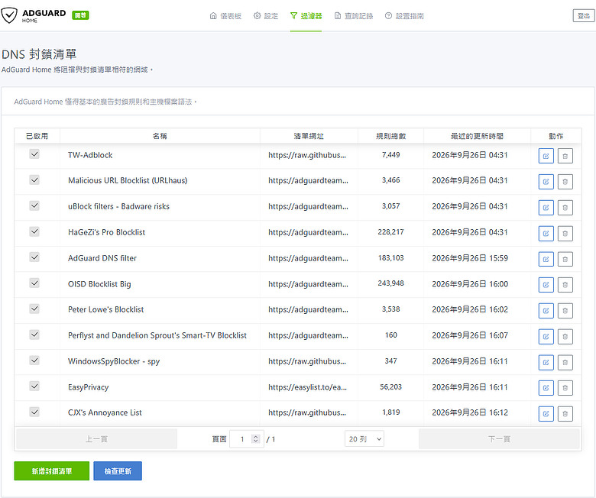Delete the EasyPrivacy list
596x498 pixels.
[565, 388]
